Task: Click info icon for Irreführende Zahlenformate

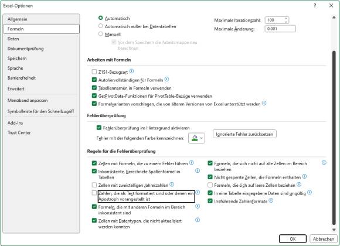Action: coord(271,200)
